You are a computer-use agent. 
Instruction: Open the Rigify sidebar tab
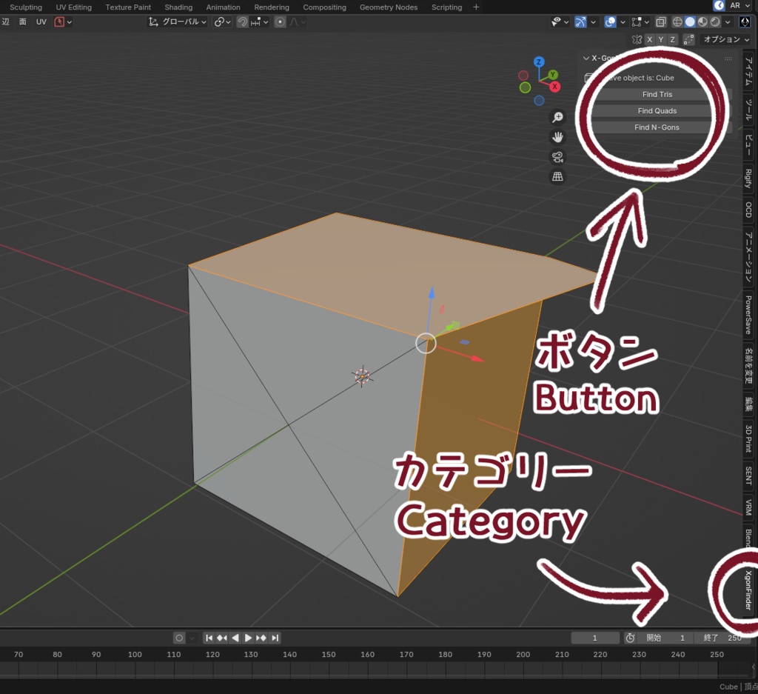click(748, 178)
